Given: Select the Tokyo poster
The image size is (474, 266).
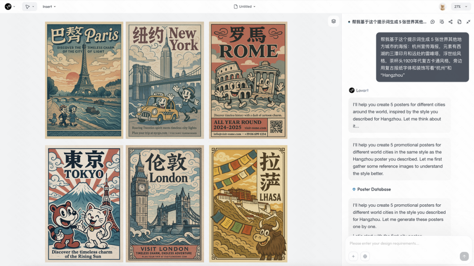Looking at the screenshot, I should pyautogui.click(x=84, y=204).
